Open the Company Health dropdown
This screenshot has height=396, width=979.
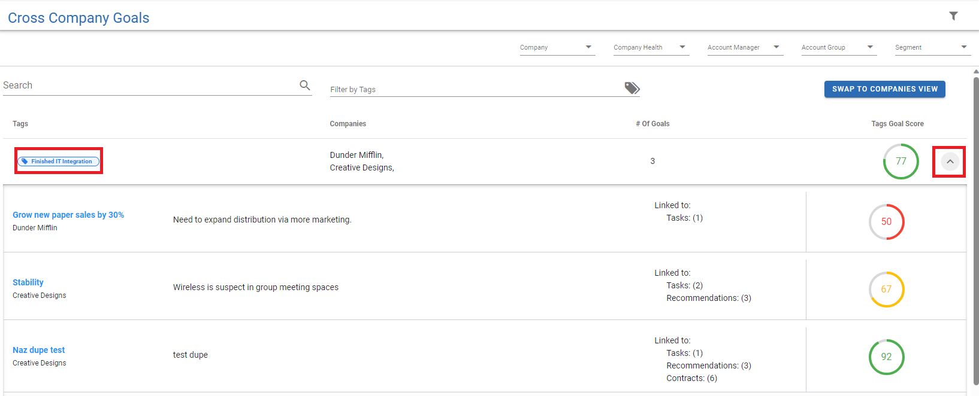(651, 47)
